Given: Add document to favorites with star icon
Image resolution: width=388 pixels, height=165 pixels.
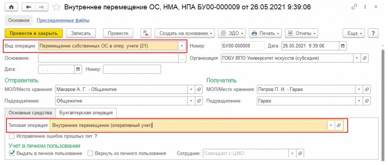Looking at the screenshot, I should tap(56, 7).
